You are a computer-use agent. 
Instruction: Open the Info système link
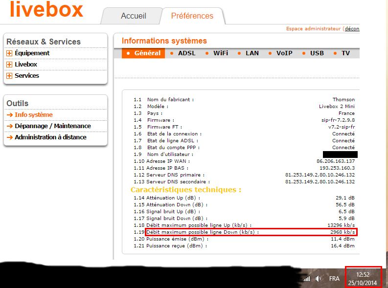[34, 115]
